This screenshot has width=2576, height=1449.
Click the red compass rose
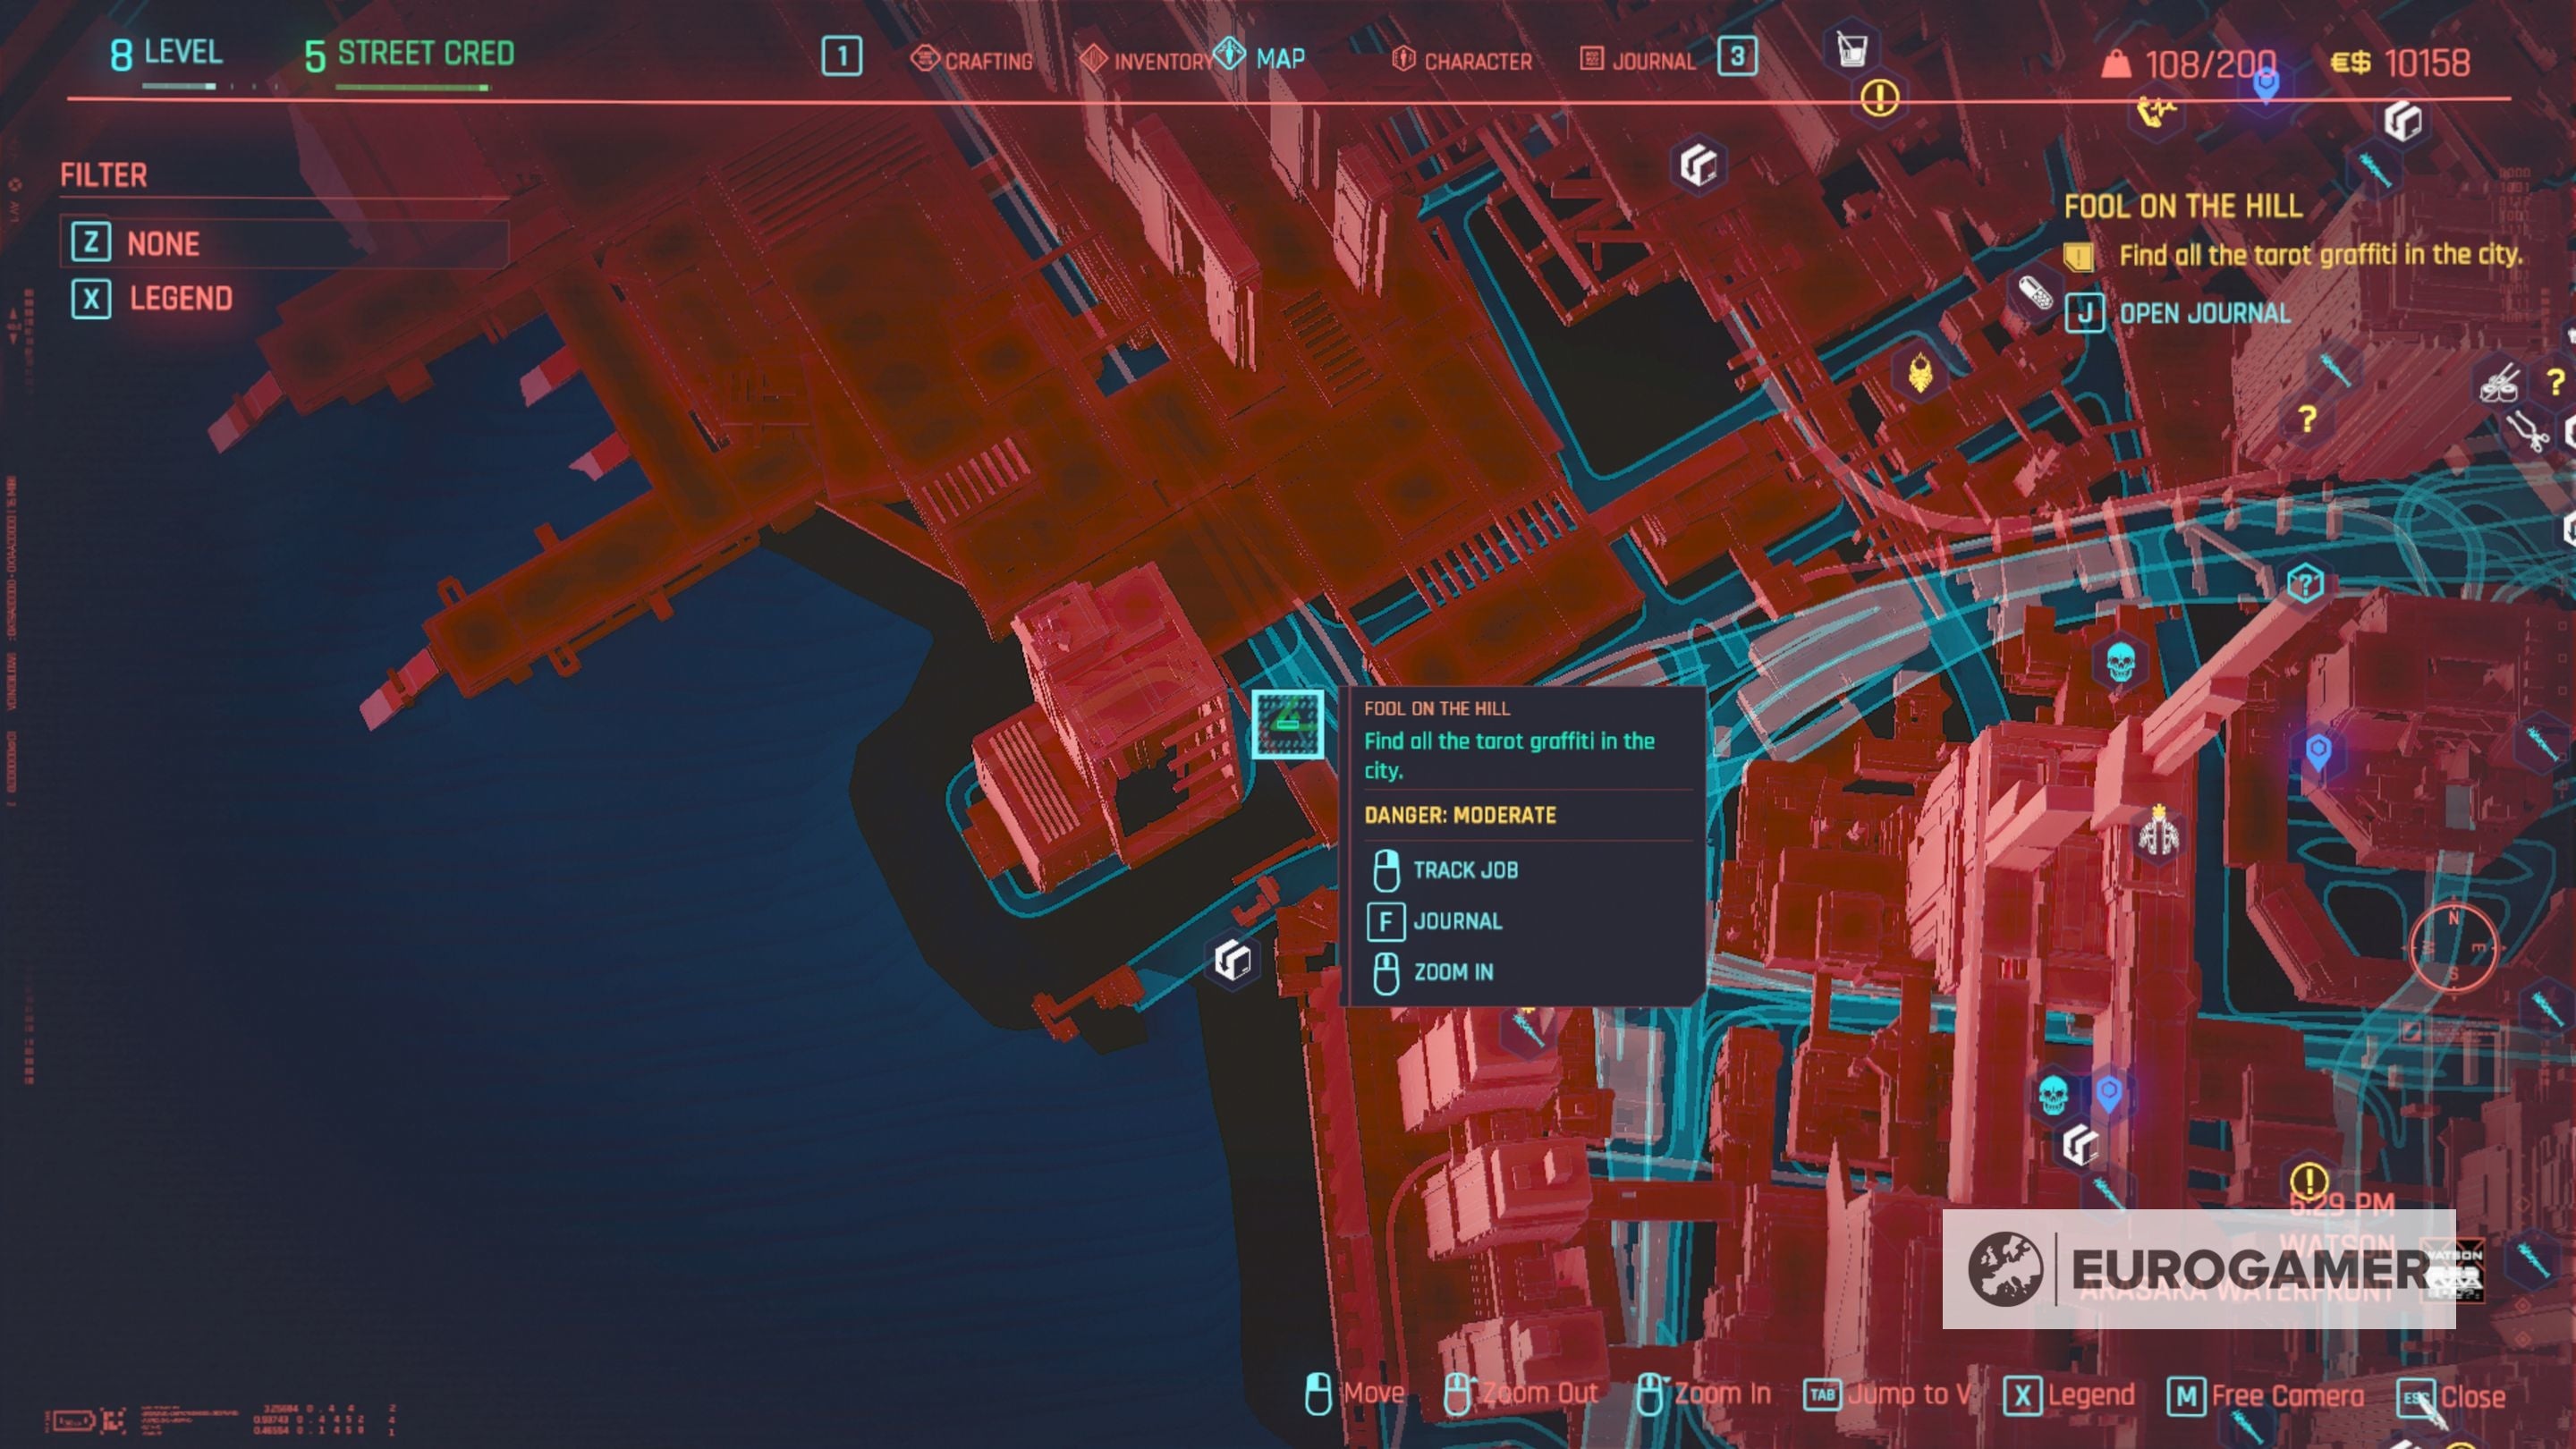(2453, 946)
